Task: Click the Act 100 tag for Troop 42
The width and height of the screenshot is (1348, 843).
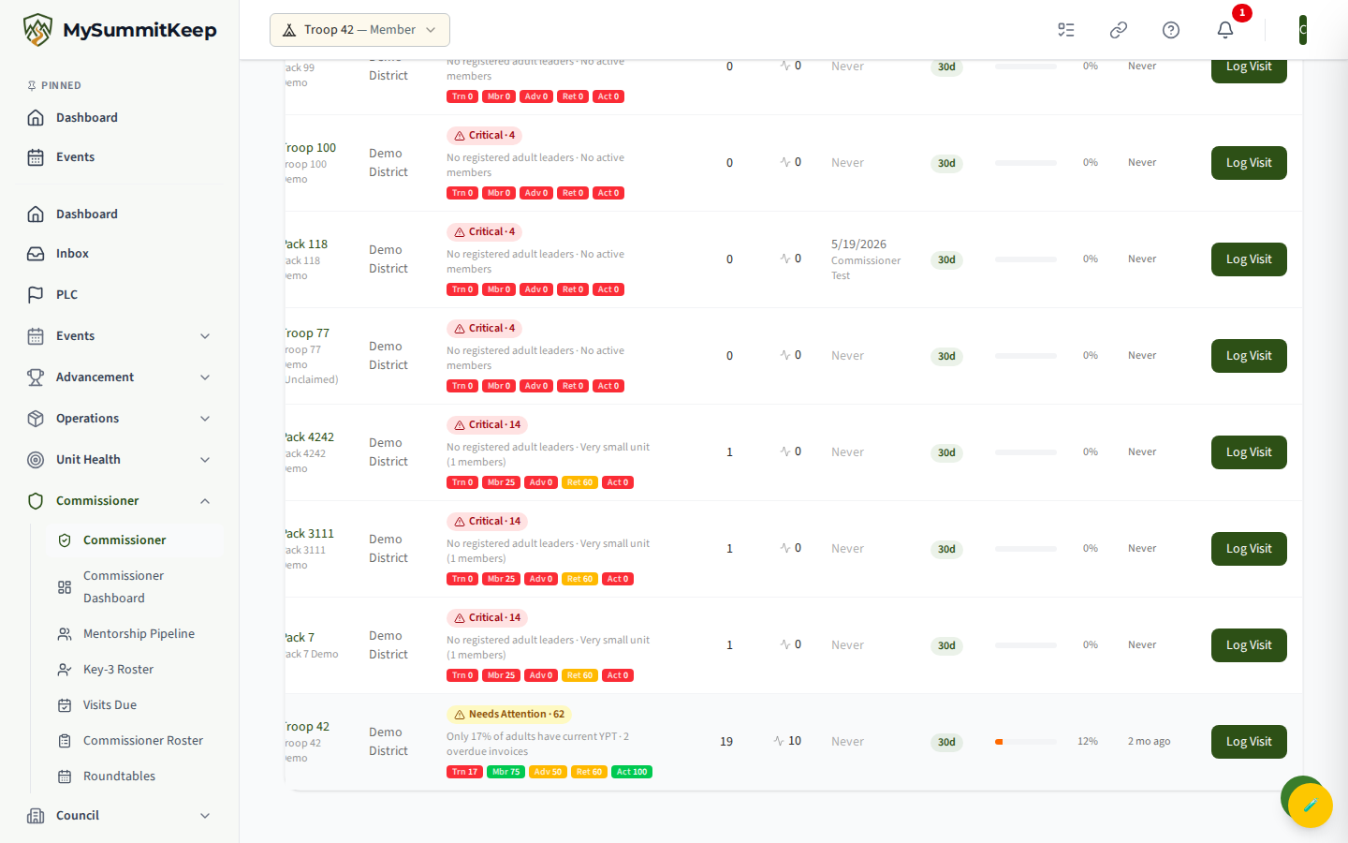Action: (x=632, y=772)
